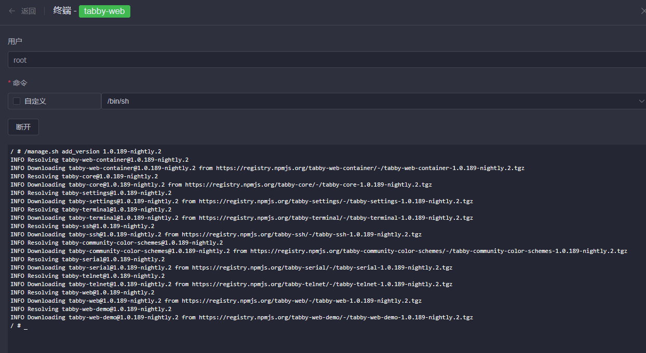Click the 'Downloading tabby-settings' log line
This screenshot has height=353, width=646.
tap(241, 201)
